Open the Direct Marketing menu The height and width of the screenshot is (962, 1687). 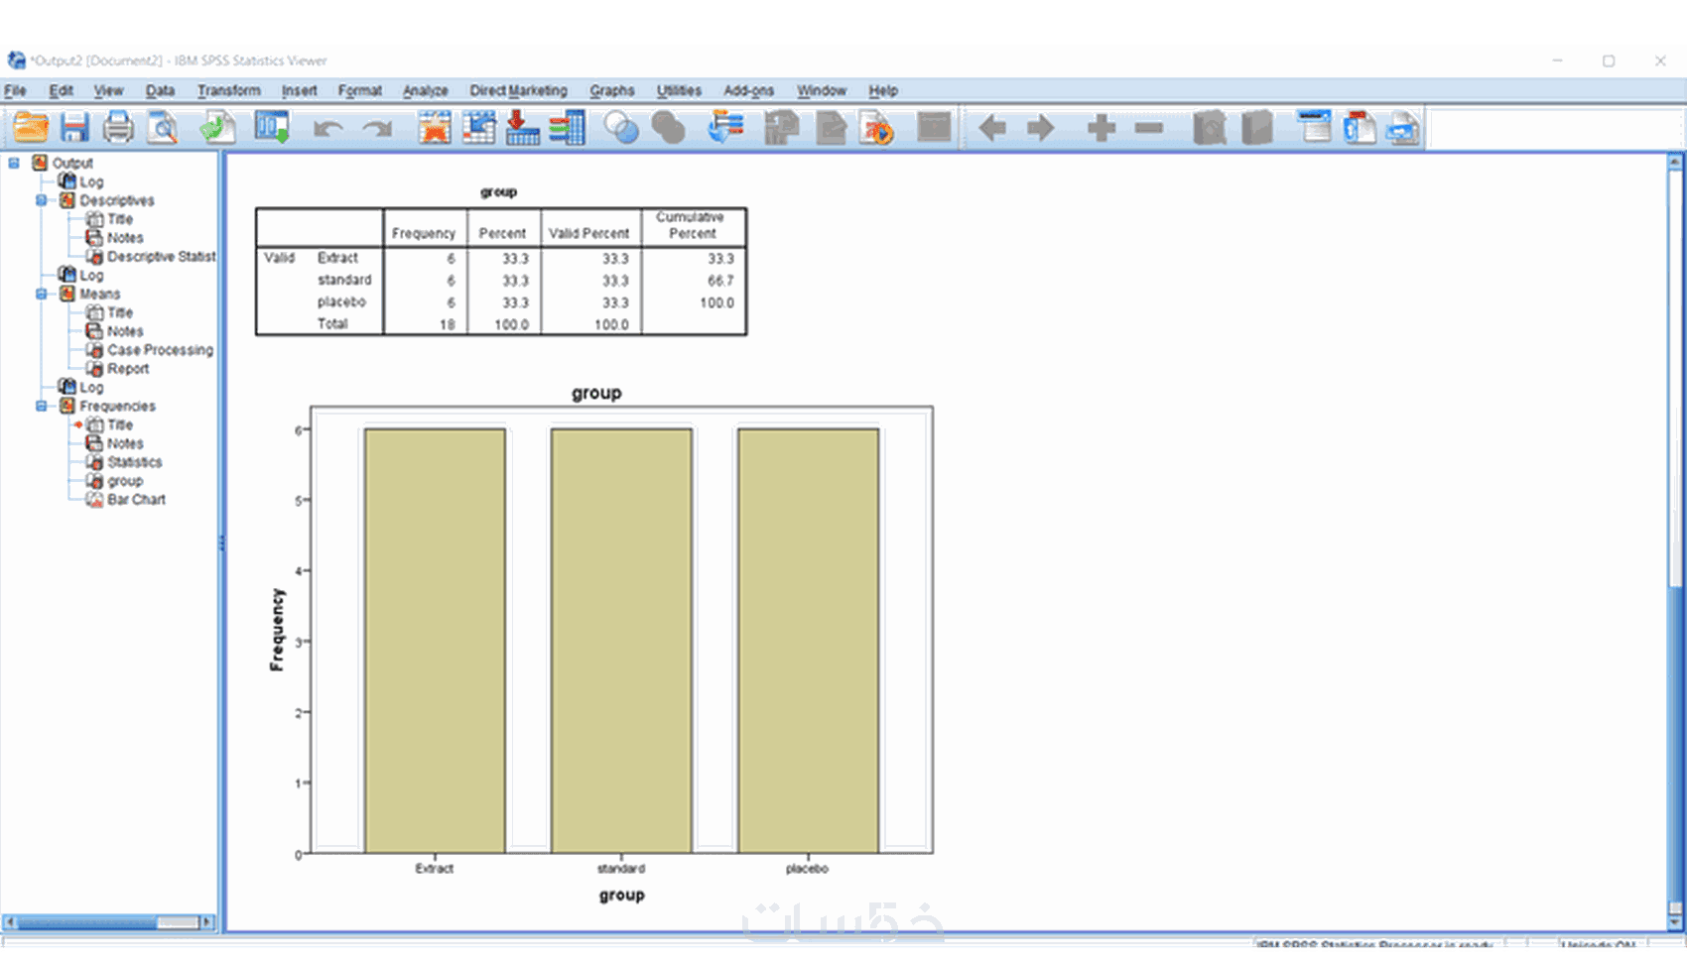tap(519, 90)
